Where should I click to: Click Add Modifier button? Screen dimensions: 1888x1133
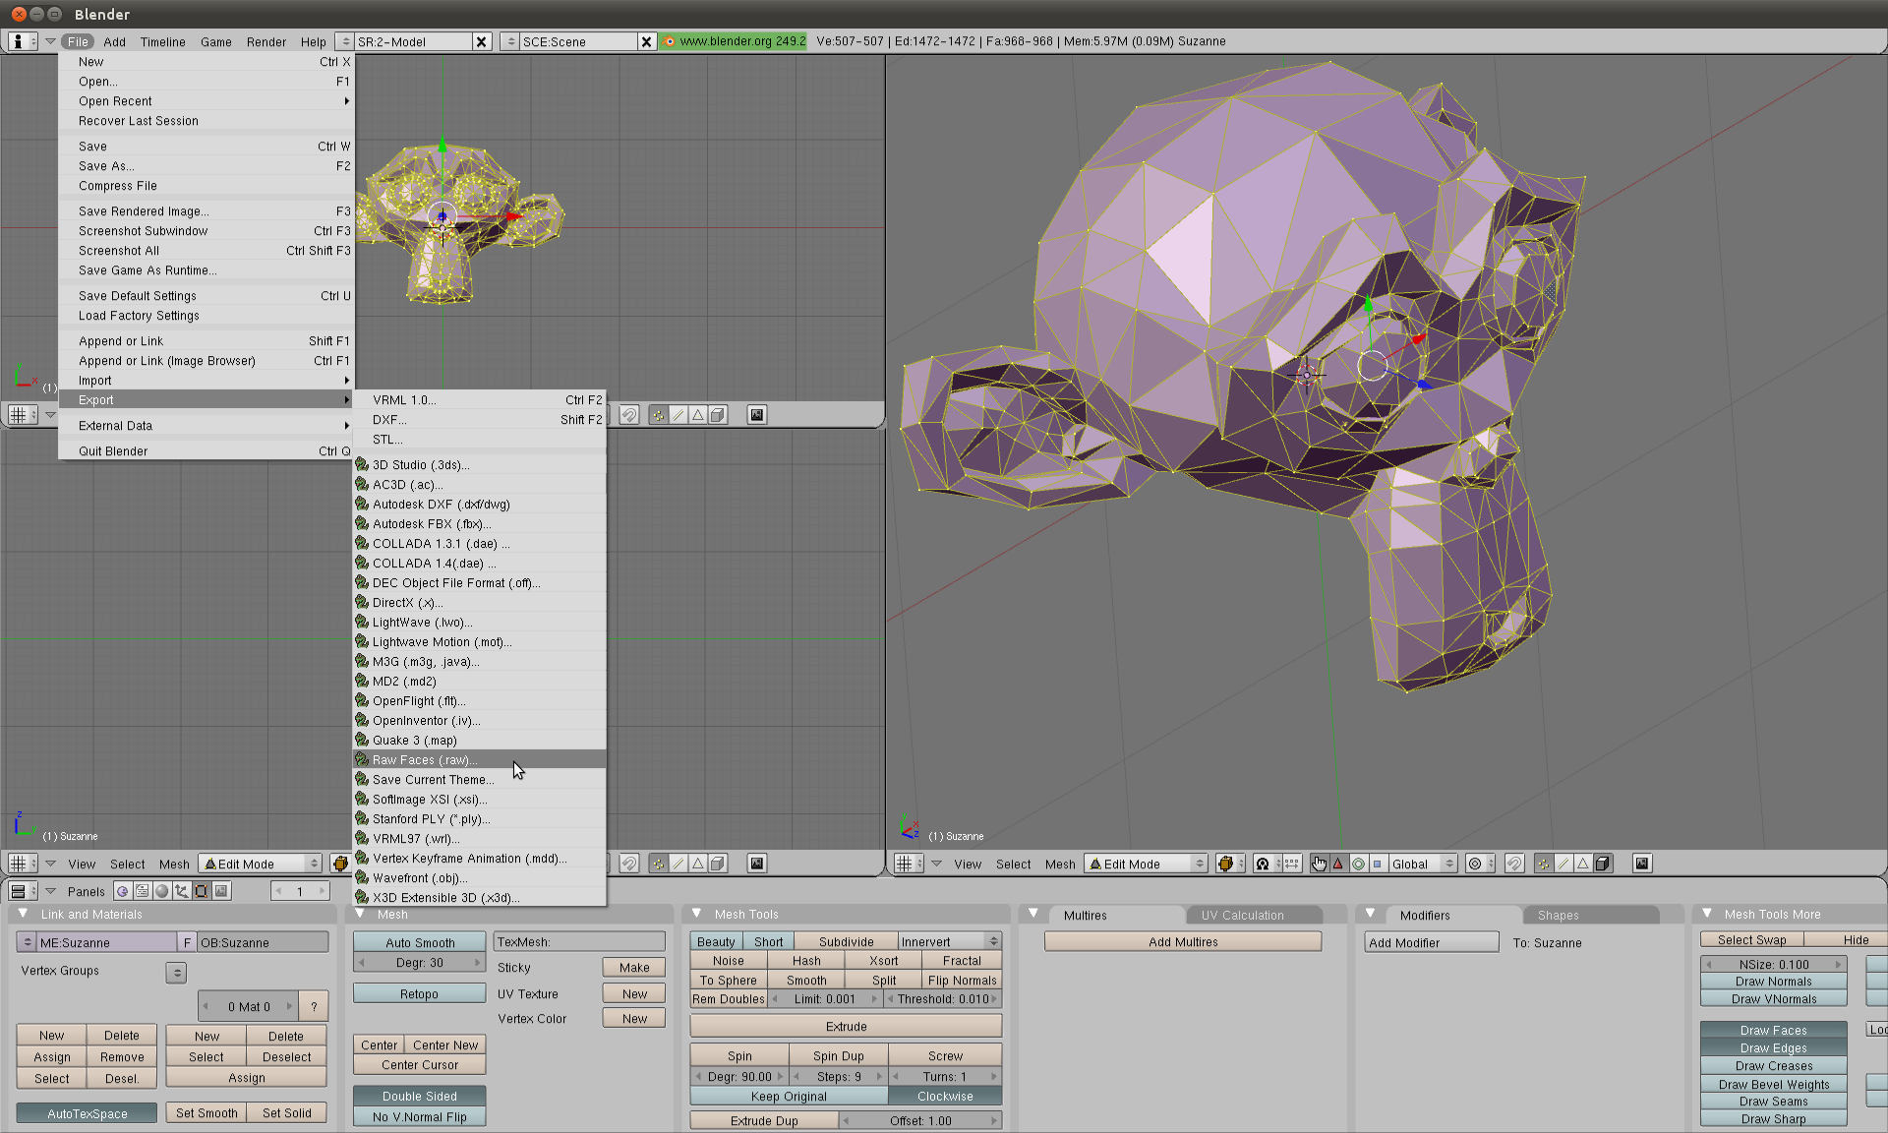coord(1432,942)
